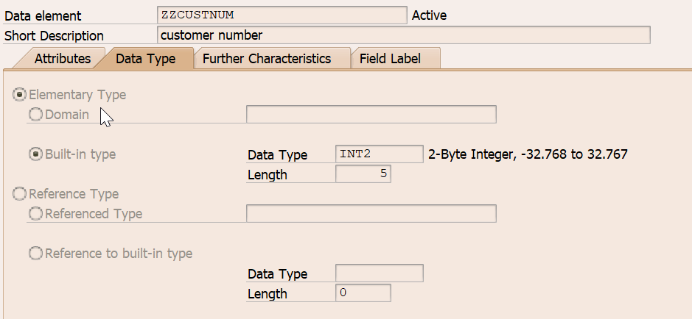
Task: Click the Short Description field
Action: (403, 35)
